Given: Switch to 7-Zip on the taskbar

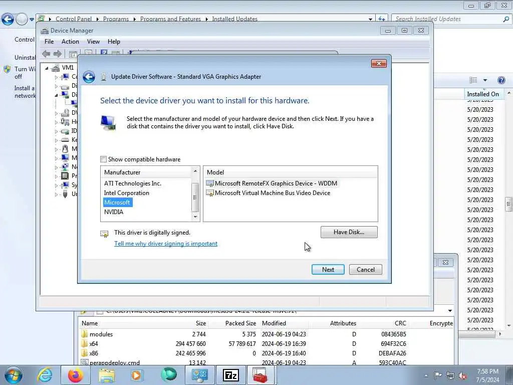Looking at the screenshot, I should 231,375.
